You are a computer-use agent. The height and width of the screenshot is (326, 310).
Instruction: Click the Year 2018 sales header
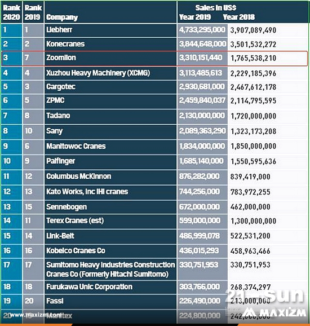tap(239, 17)
